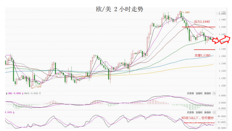Click 换指标 in the KD panel
This screenshot has height=131, width=232.
pyautogui.click(x=208, y=112)
